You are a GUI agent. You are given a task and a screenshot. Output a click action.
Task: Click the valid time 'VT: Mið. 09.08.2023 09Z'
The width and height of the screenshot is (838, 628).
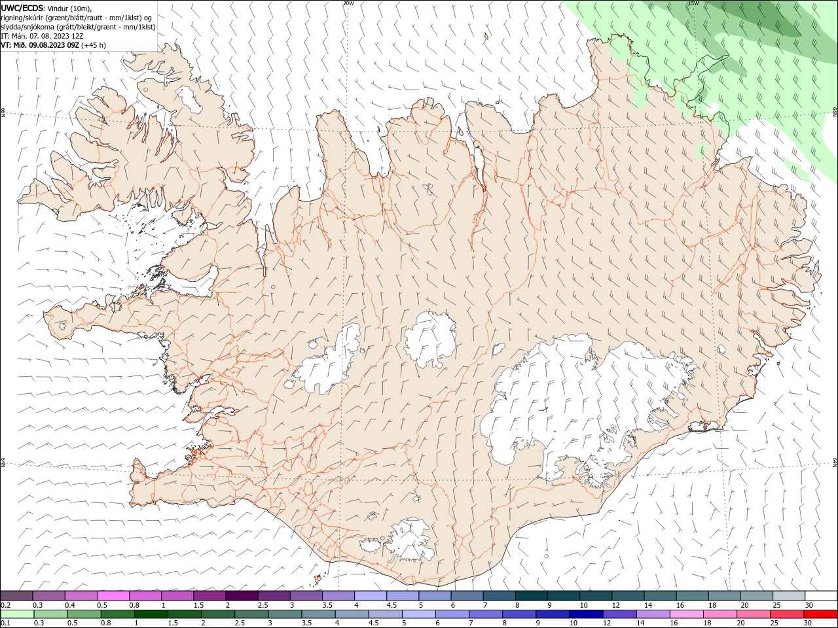40,45
